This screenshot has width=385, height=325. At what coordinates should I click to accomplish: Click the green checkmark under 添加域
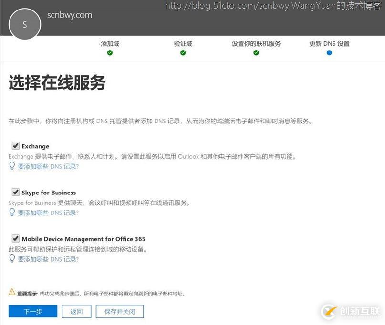point(110,53)
